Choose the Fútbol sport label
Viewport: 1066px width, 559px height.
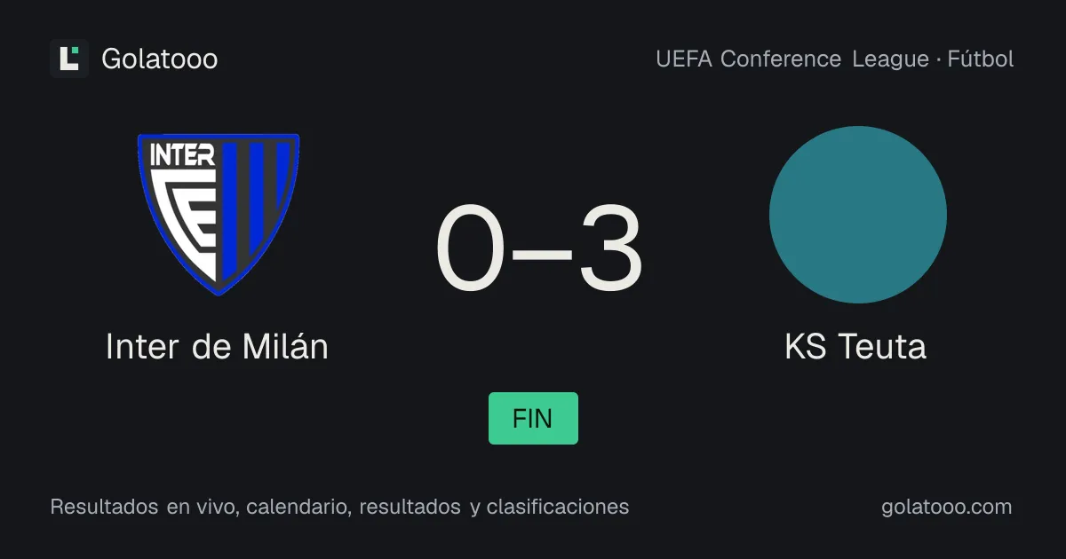coord(981,59)
